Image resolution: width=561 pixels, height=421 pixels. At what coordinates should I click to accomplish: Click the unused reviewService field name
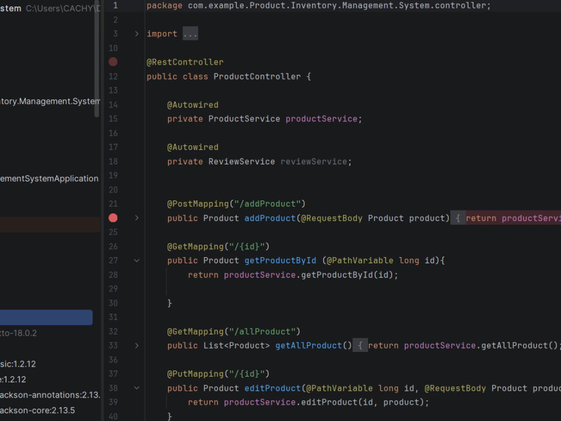coord(314,162)
